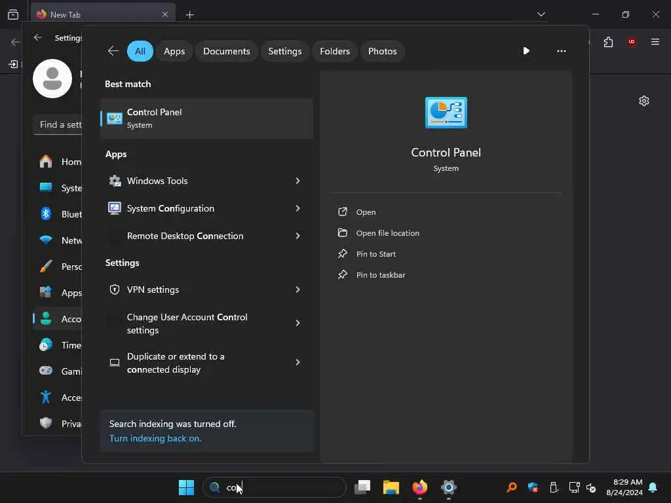Screen dimensions: 671x503
Task: Close the New Tab tab
Action: 165,14
